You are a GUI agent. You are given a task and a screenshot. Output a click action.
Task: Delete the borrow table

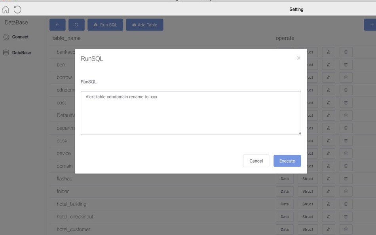click(346, 78)
